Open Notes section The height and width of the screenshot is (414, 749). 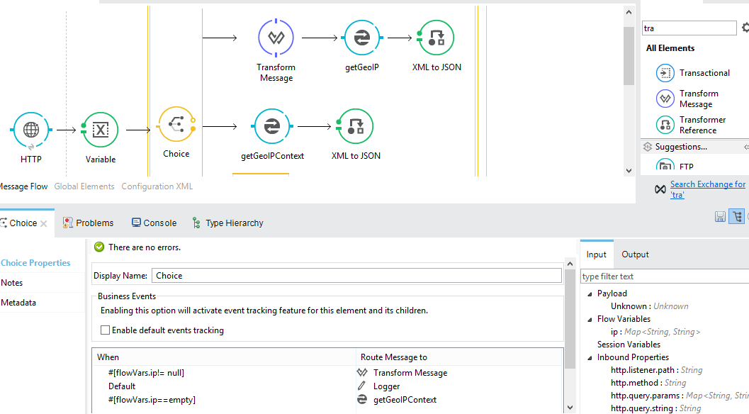pyautogui.click(x=12, y=283)
